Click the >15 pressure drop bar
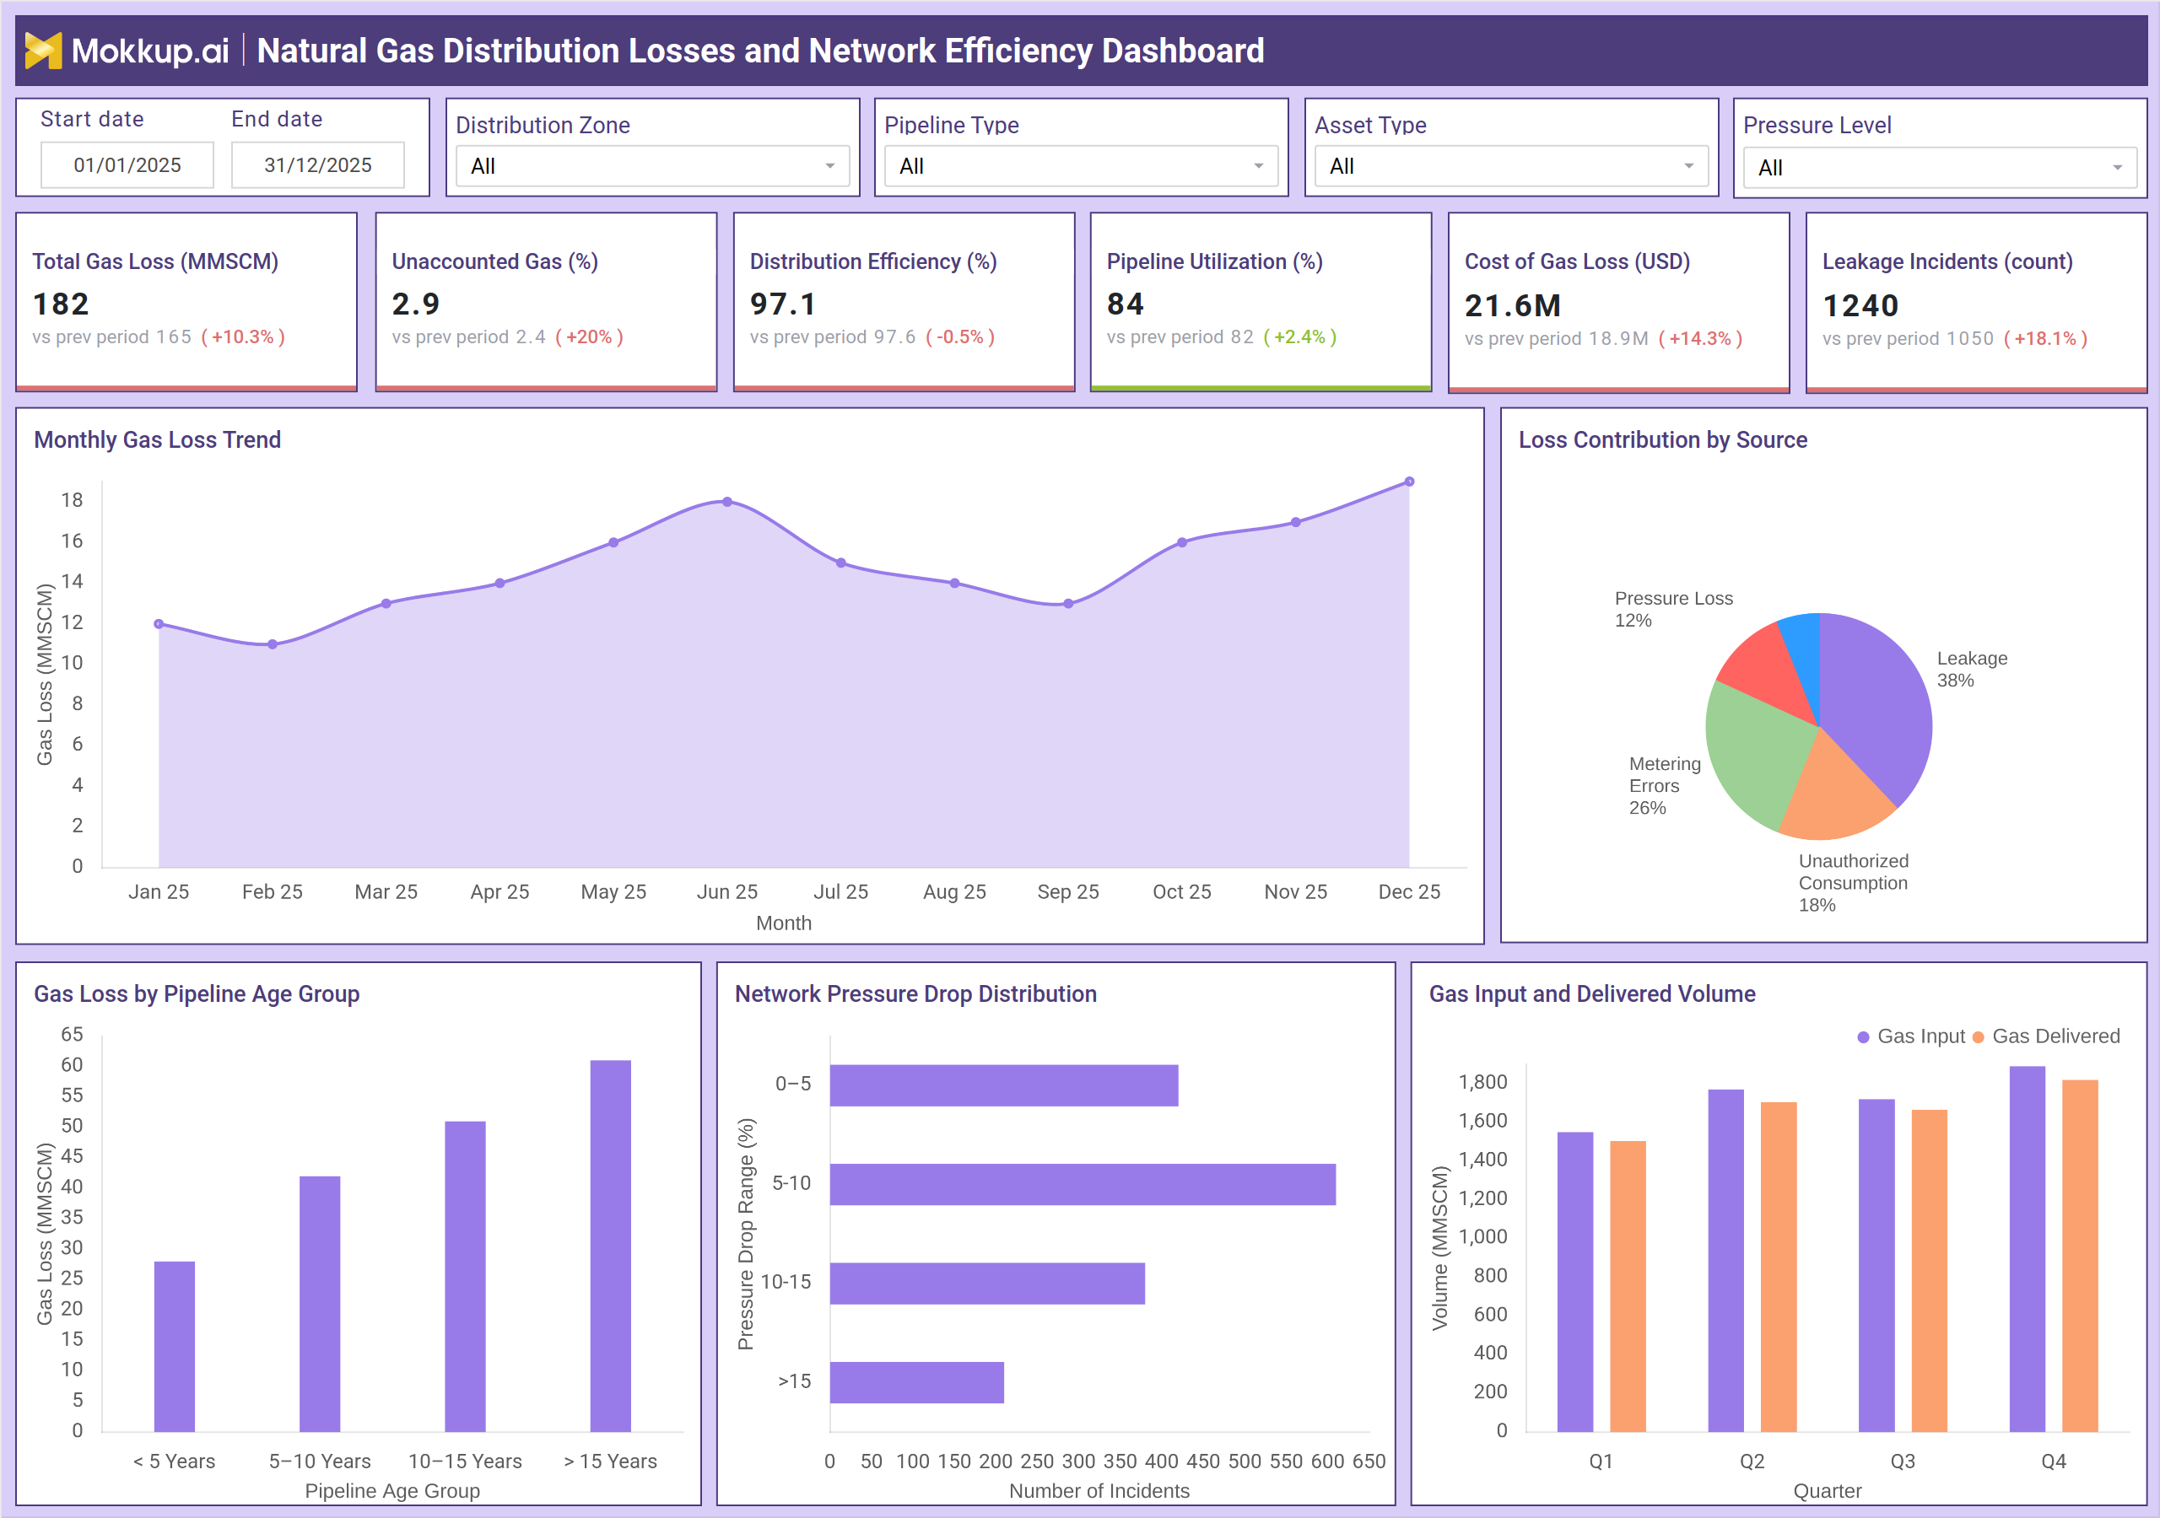This screenshot has width=2160, height=1518. pyautogui.click(x=916, y=1381)
